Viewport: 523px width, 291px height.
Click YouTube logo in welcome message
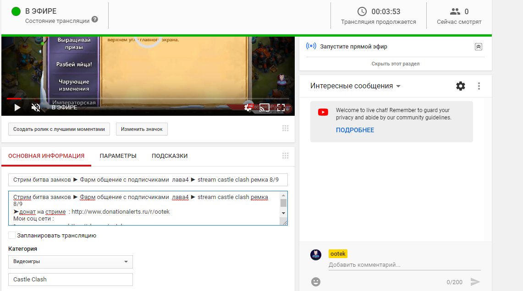click(323, 112)
